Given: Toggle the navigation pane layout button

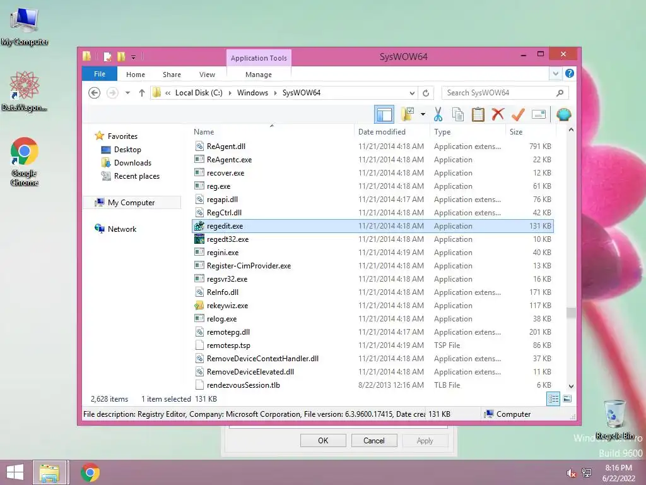Looking at the screenshot, I should [384, 115].
